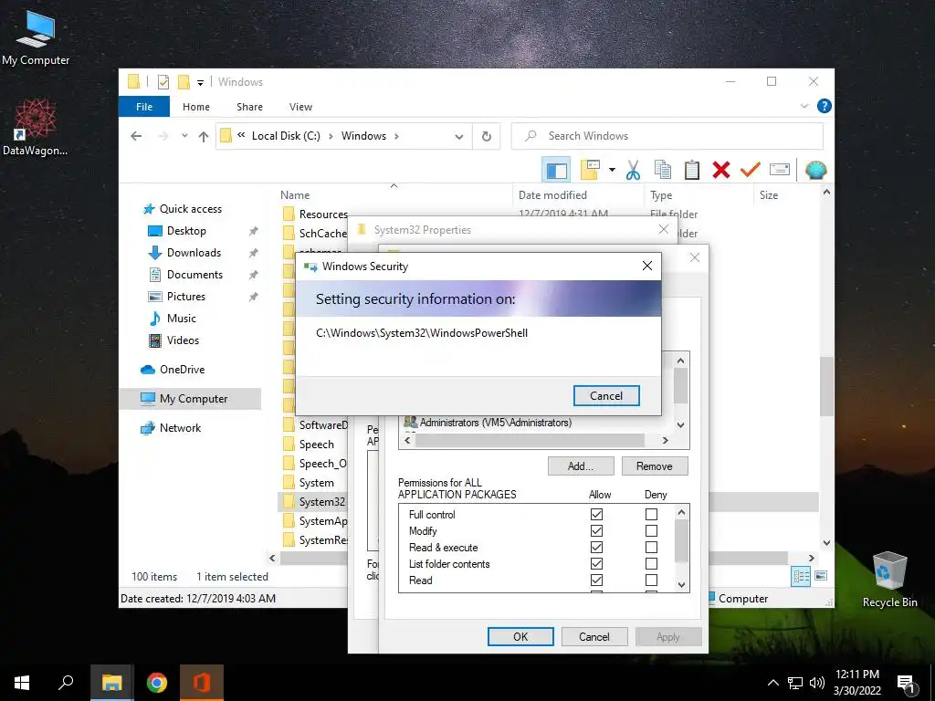
Task: Click the Paste clipboard icon
Action: point(692,171)
